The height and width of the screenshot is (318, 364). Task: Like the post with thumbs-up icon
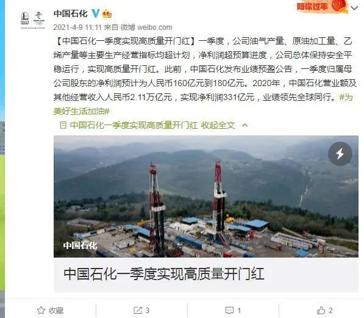pyautogui.click(x=321, y=310)
